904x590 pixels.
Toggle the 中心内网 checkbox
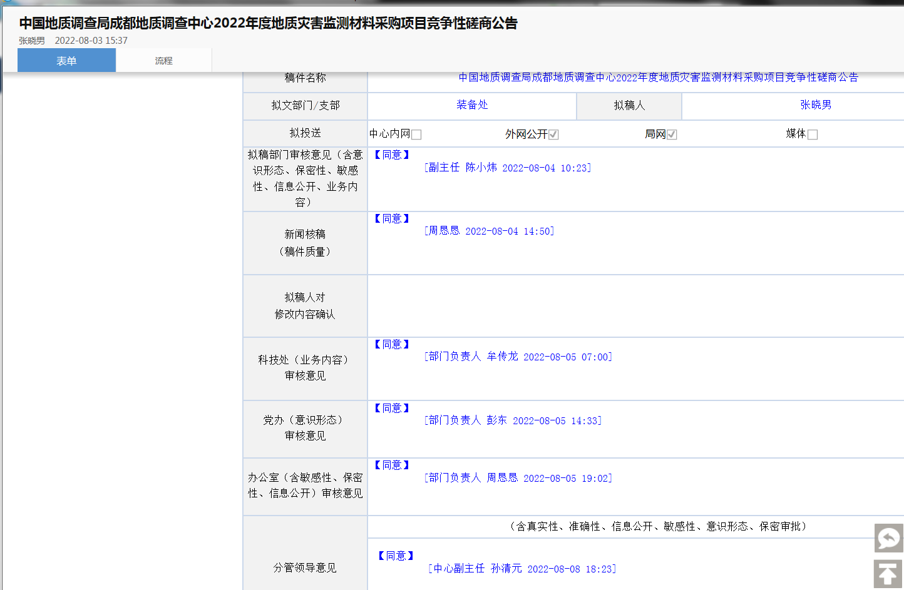click(417, 135)
